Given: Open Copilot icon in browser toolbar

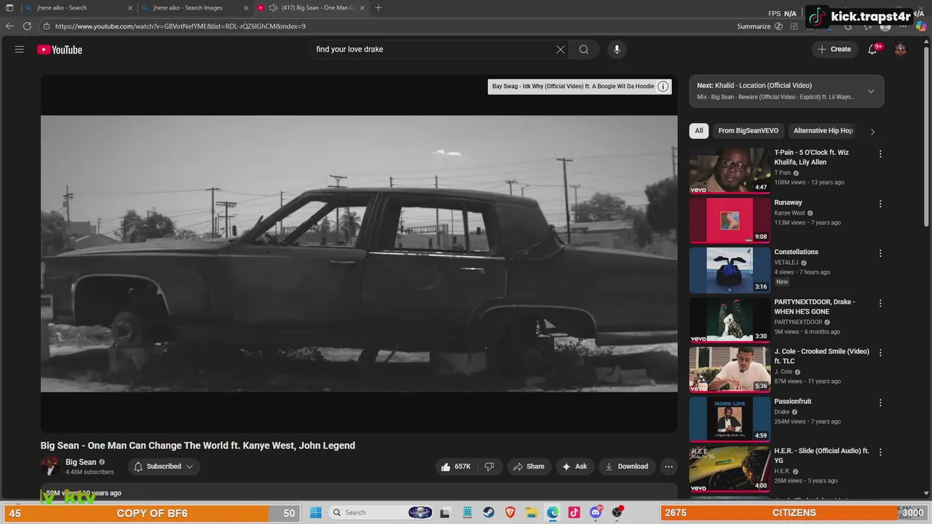Looking at the screenshot, I should coord(921,26).
